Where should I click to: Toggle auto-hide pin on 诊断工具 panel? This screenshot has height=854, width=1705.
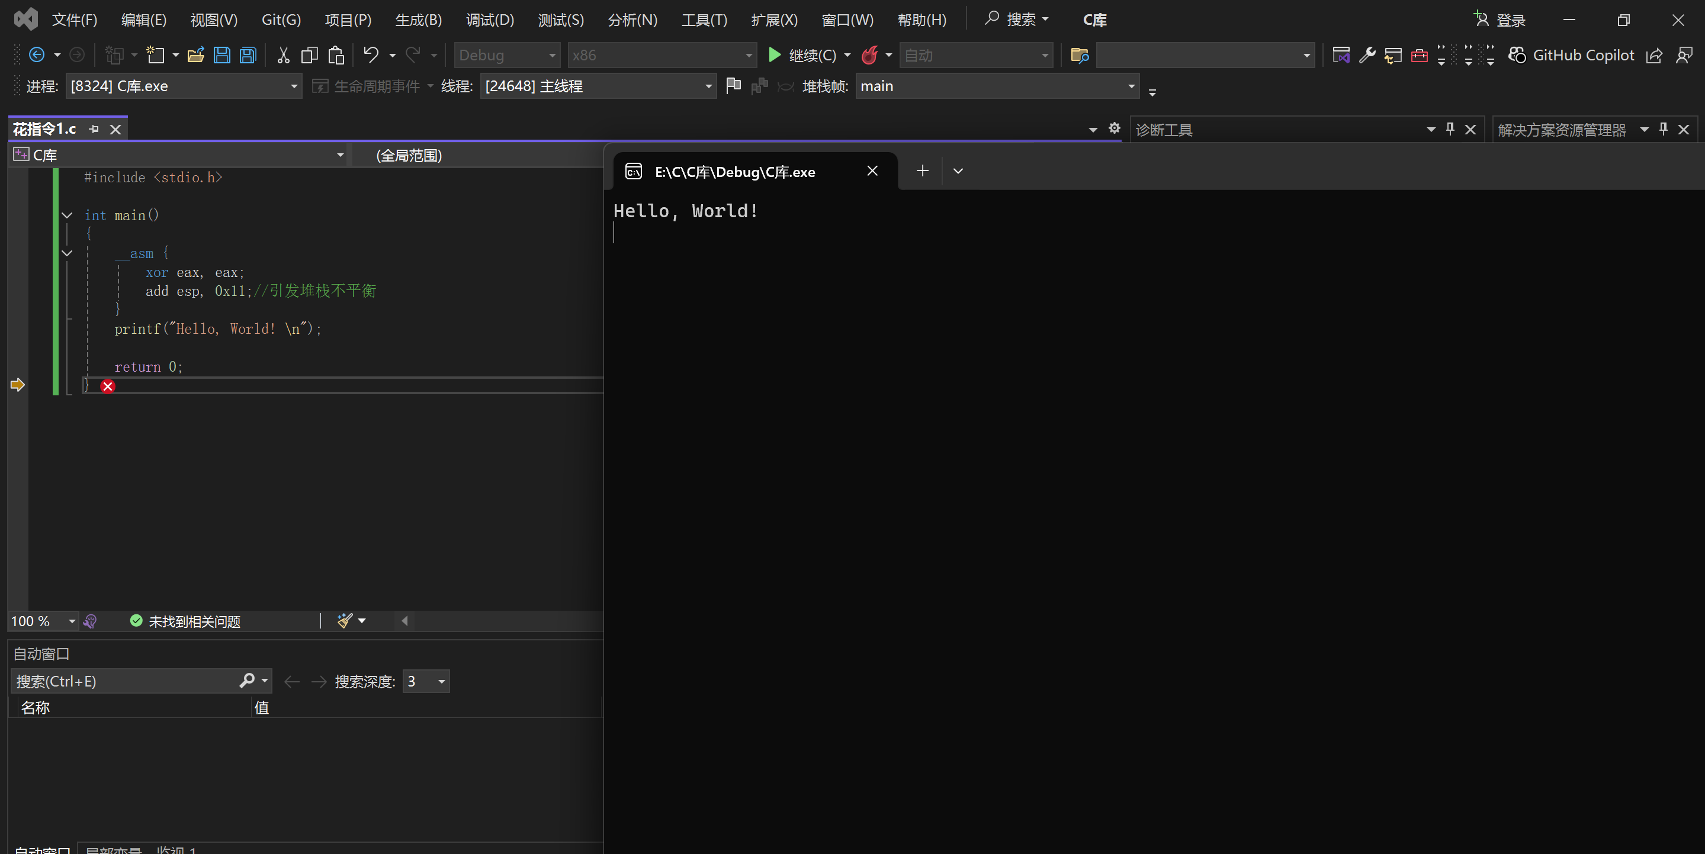coord(1450,129)
